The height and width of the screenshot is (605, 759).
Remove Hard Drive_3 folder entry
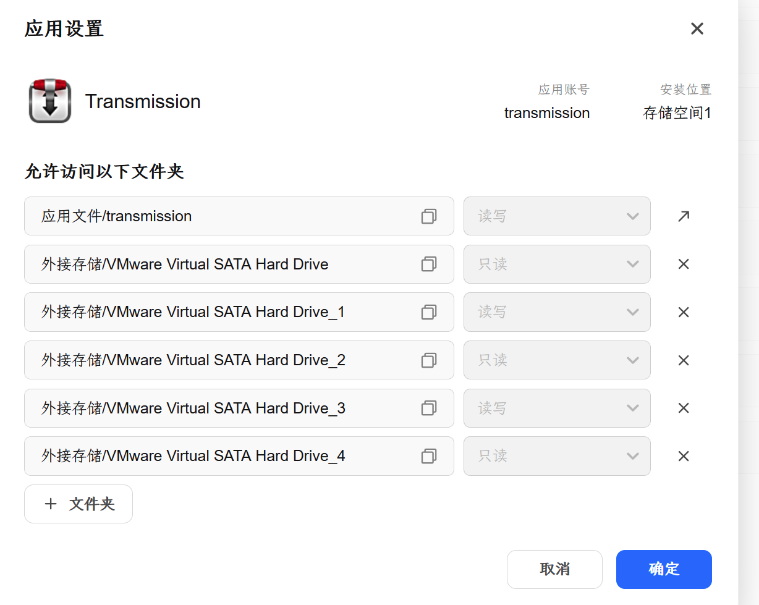(x=683, y=408)
